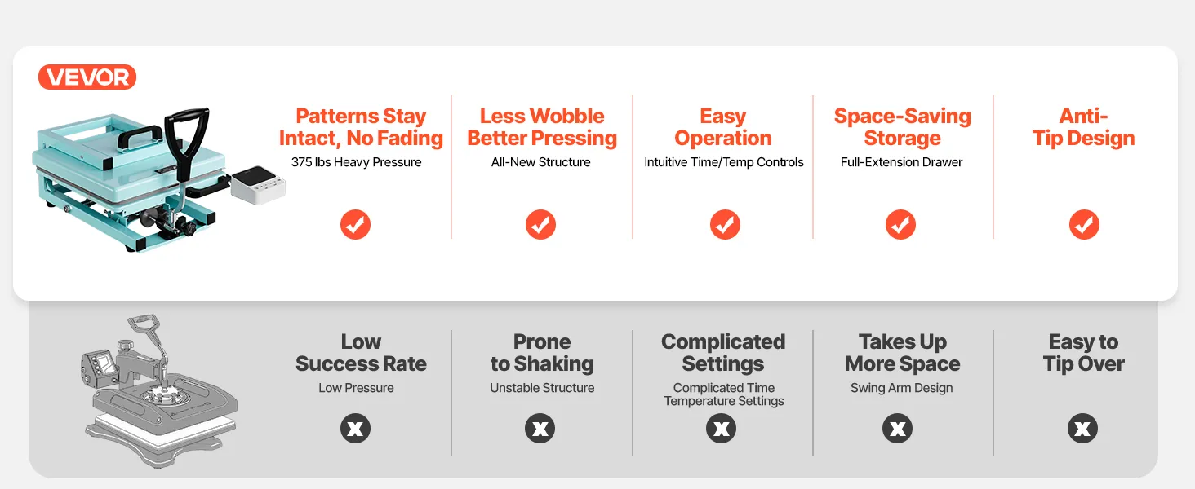Click the Anti-Tip Design heading
This screenshot has width=1195, height=489.
pyautogui.click(x=1083, y=127)
